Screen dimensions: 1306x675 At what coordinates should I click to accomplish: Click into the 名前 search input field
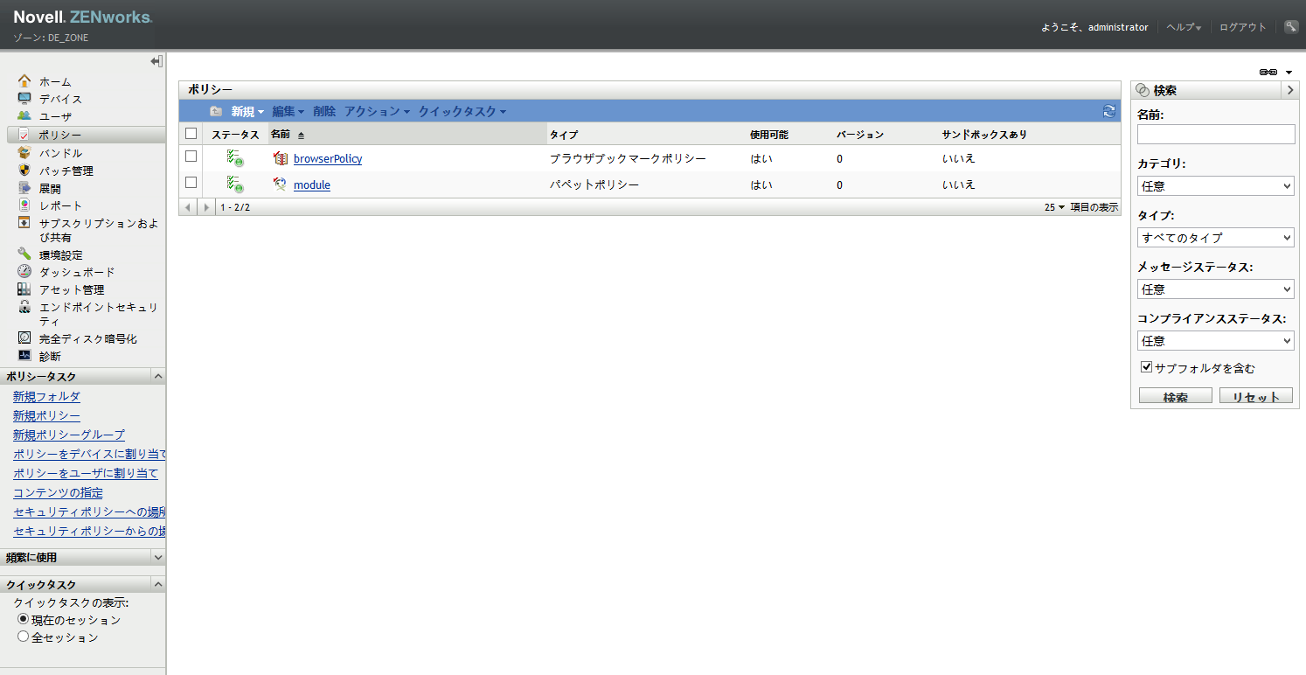(x=1216, y=134)
